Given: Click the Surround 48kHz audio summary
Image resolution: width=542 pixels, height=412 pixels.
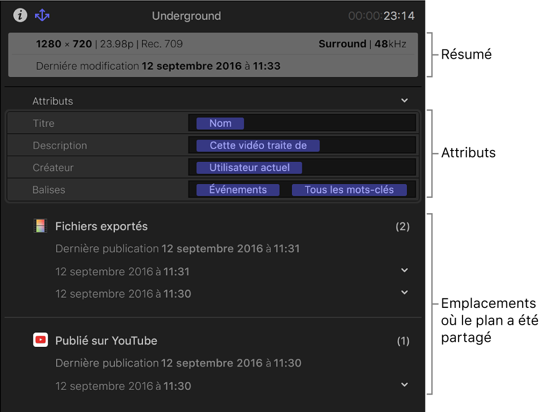Looking at the screenshot, I should (x=362, y=44).
